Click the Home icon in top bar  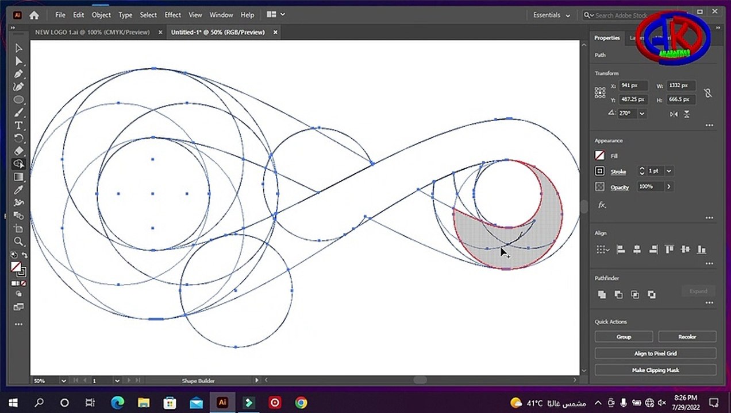34,15
